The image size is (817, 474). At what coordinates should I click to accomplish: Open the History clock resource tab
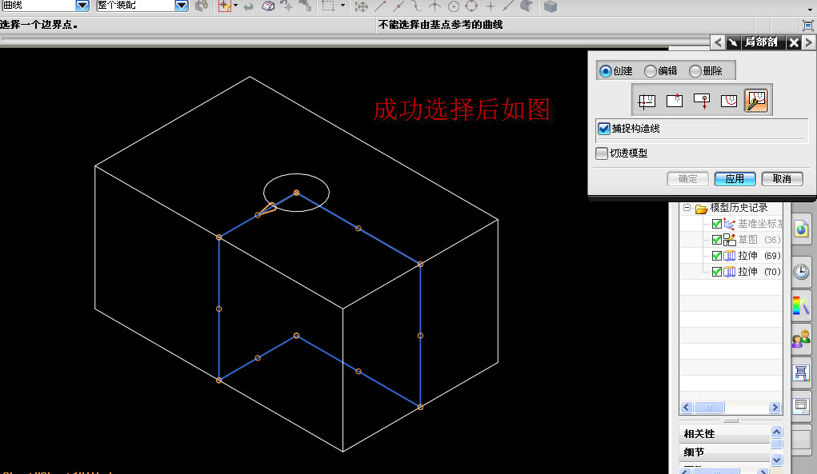pyautogui.click(x=801, y=272)
